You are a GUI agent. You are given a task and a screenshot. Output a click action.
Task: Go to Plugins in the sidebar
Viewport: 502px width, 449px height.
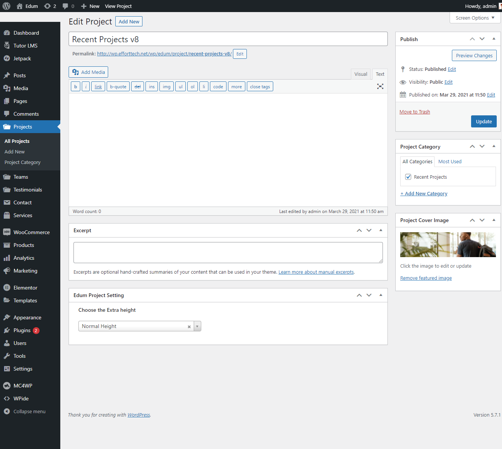click(x=22, y=330)
